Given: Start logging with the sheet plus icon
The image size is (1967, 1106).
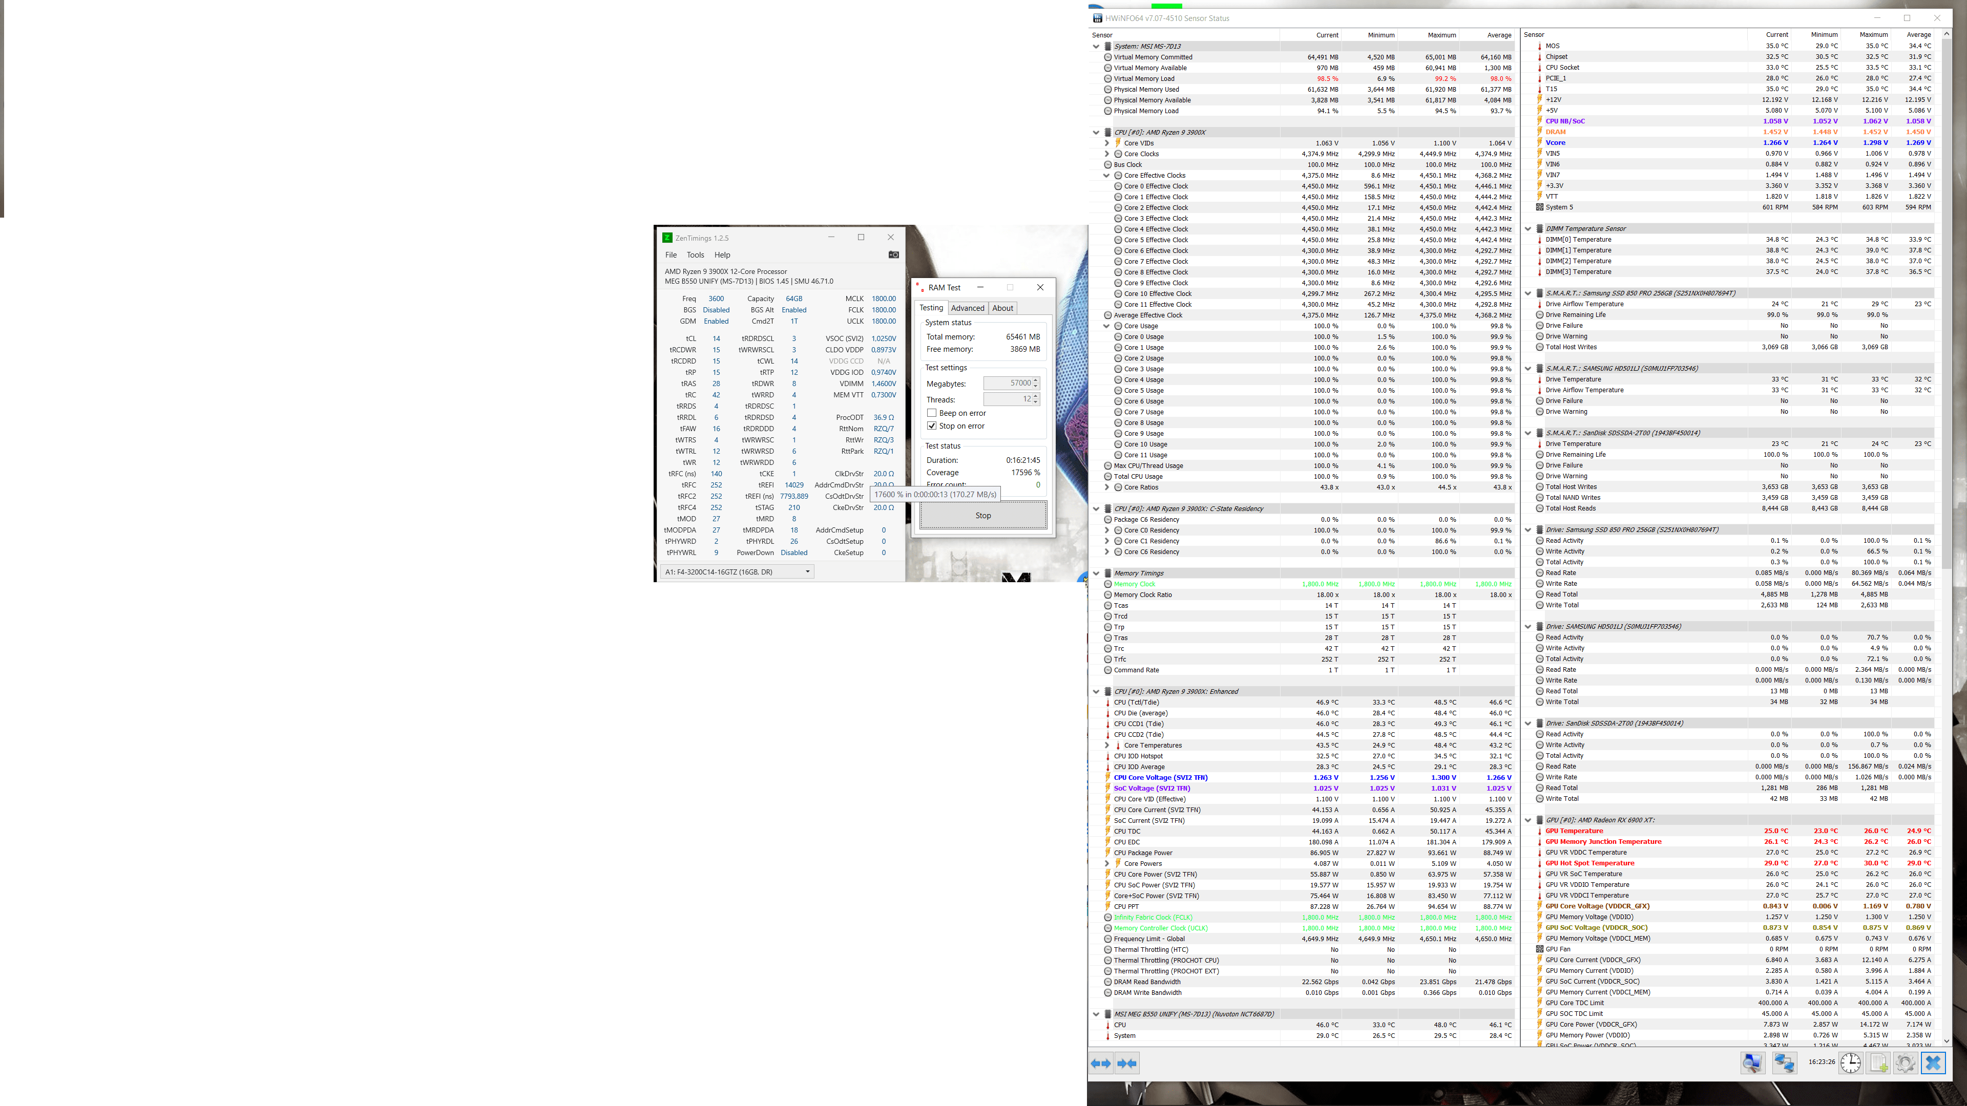Looking at the screenshot, I should [x=1878, y=1062].
